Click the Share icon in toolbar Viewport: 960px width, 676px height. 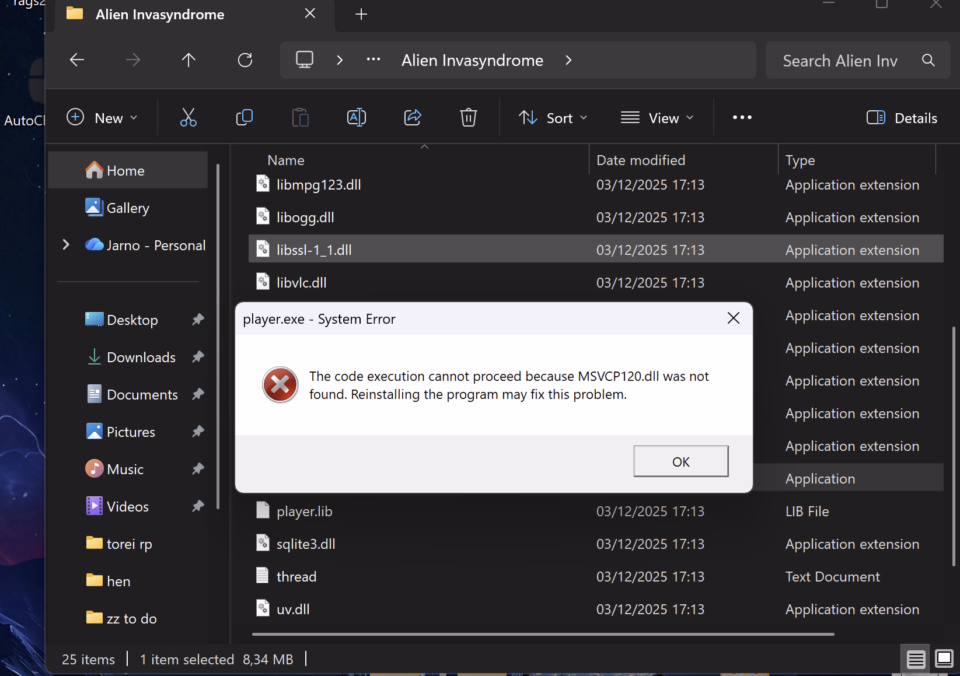tap(413, 118)
